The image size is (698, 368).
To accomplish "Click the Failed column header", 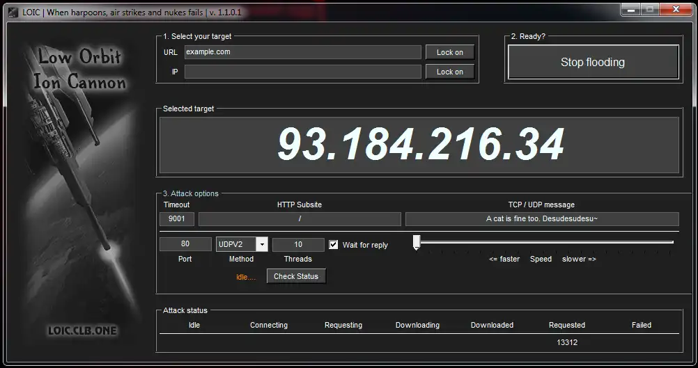I will pos(642,325).
